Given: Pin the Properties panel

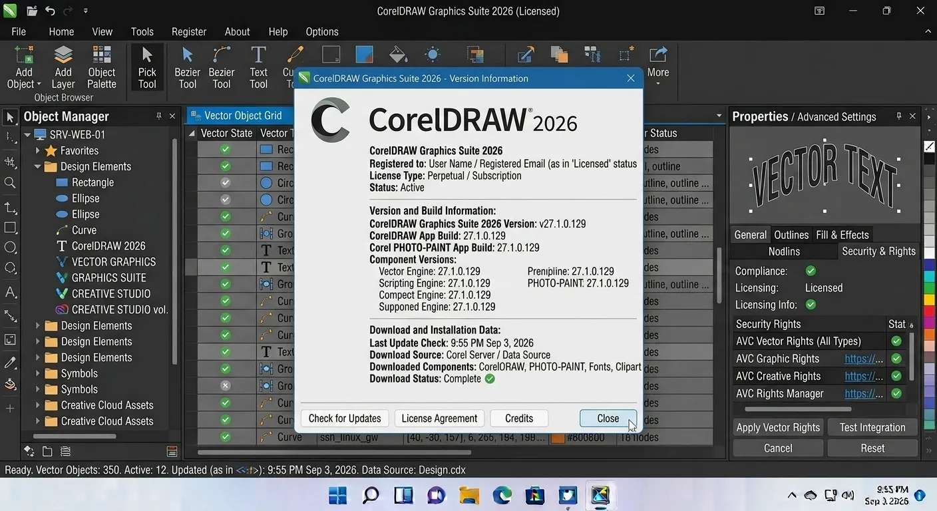Looking at the screenshot, I should 899,116.
